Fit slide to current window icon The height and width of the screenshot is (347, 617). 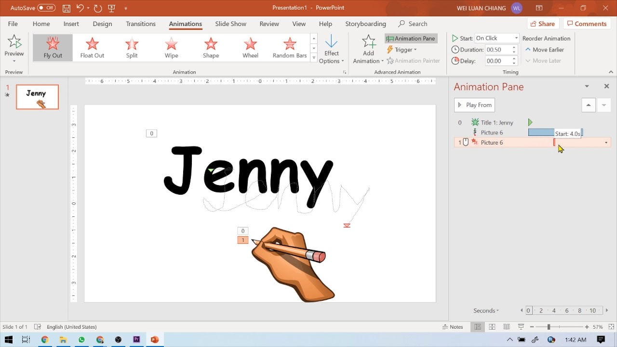point(610,327)
